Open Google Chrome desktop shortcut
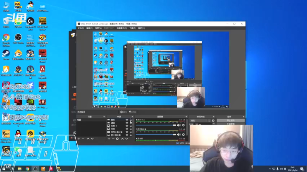The width and height of the screenshot is (307, 172). tap(6, 40)
